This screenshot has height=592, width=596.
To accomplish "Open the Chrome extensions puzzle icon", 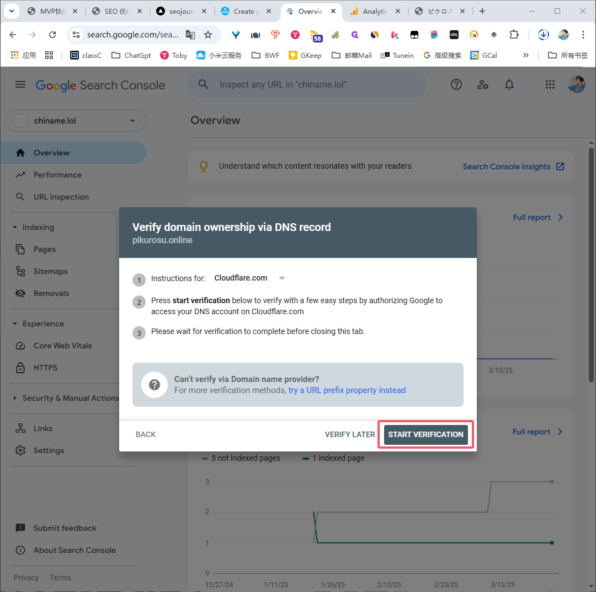I will tap(514, 35).
